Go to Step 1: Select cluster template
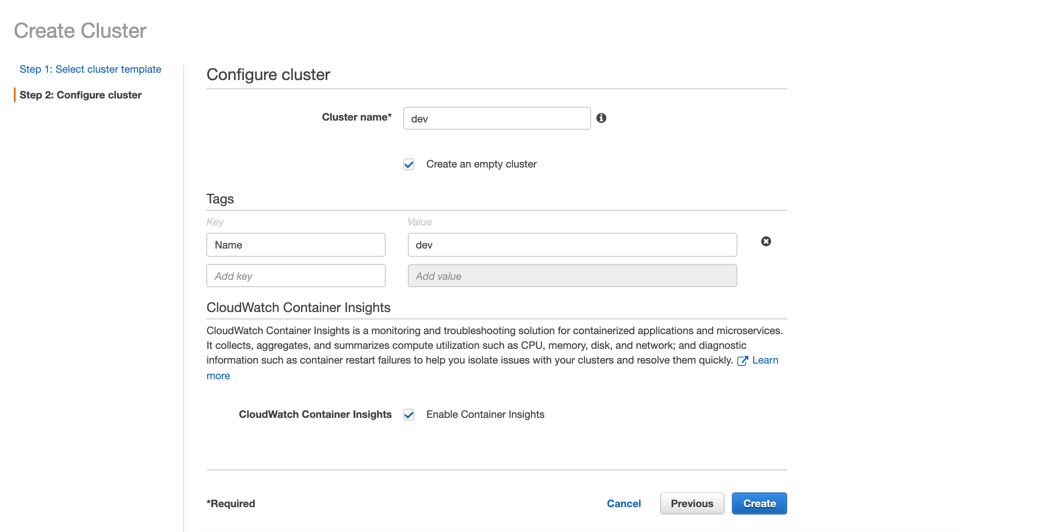 [90, 69]
